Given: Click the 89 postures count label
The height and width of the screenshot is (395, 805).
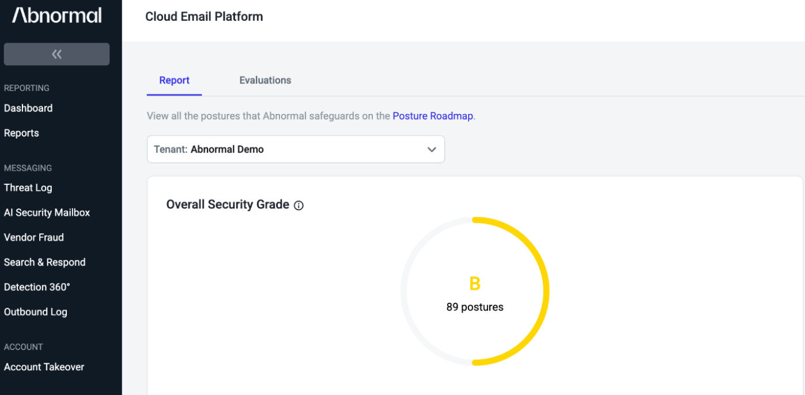Looking at the screenshot, I should [x=475, y=307].
